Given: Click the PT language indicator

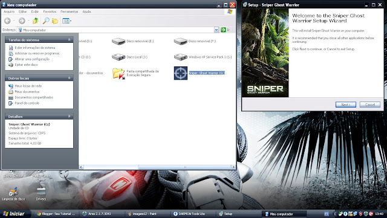Looking at the screenshot, I should [x=327, y=214].
